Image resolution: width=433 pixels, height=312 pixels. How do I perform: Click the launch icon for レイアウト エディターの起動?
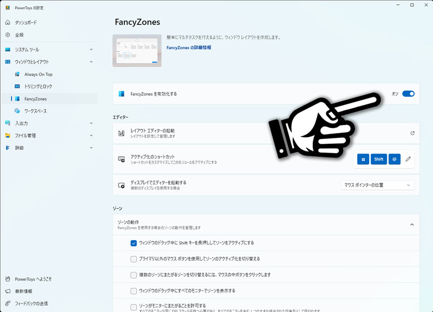pos(412,133)
